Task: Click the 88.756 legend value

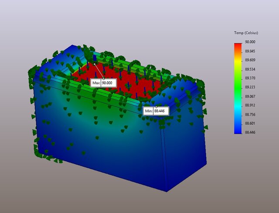Action: click(x=250, y=114)
